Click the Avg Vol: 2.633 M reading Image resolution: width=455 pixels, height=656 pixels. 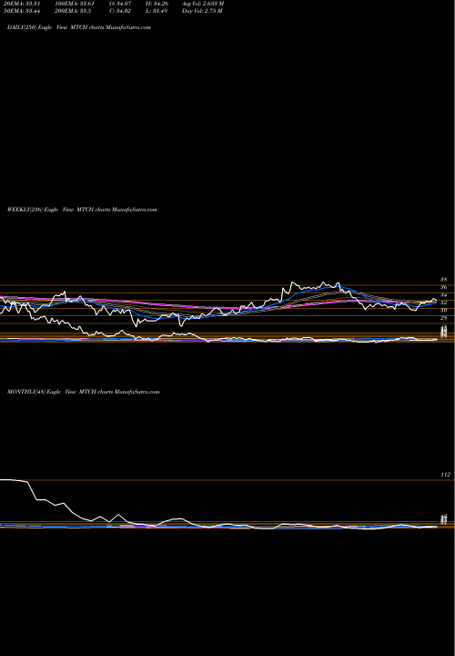coord(203,4)
